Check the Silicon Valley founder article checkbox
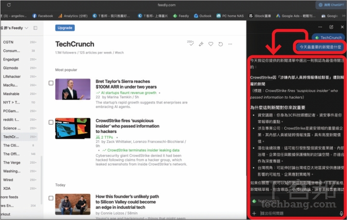This screenshot has width=347, height=220. [51, 198]
